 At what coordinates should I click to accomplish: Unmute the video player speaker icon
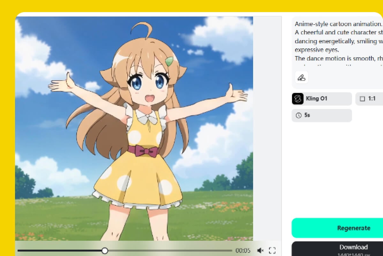[261, 250]
